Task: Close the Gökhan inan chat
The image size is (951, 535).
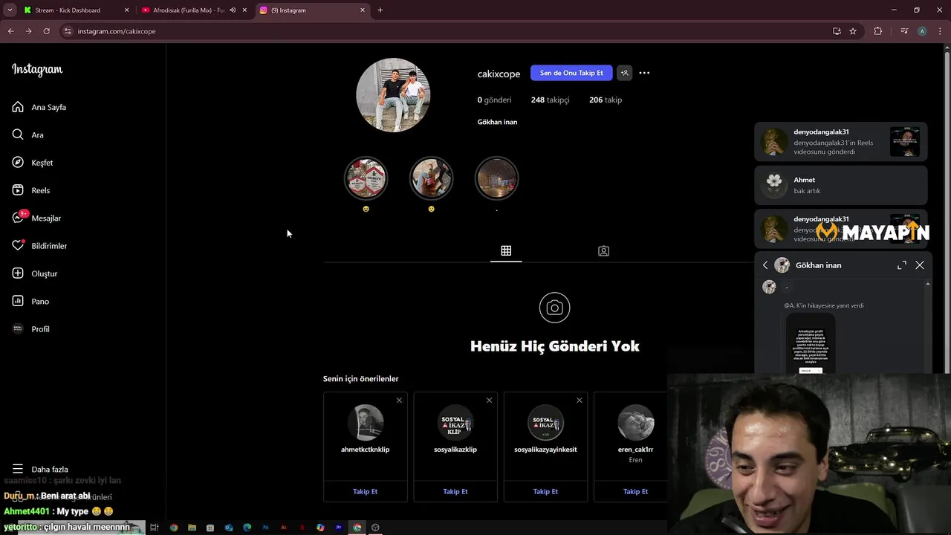Action: [x=920, y=265]
